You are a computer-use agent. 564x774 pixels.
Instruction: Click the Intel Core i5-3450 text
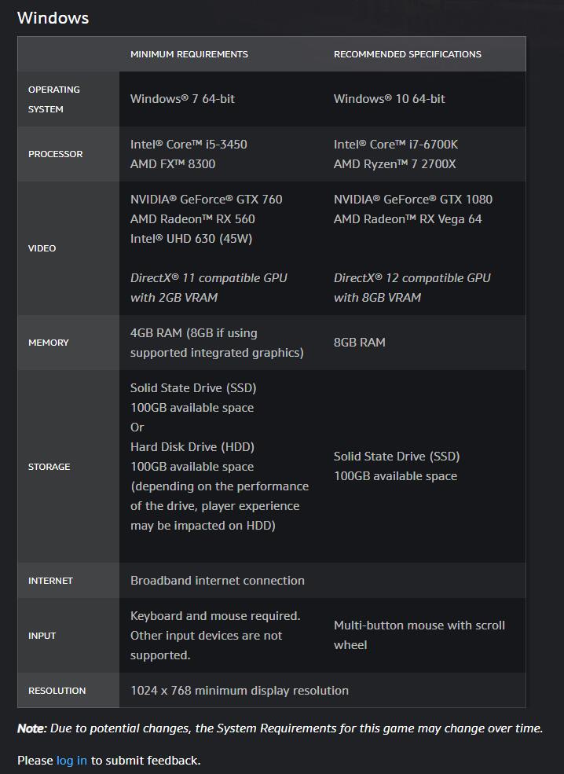(x=189, y=145)
